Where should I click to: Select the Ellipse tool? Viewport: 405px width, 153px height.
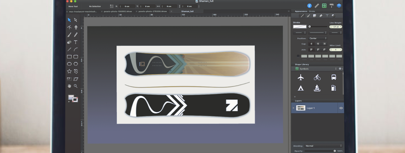[69, 64]
